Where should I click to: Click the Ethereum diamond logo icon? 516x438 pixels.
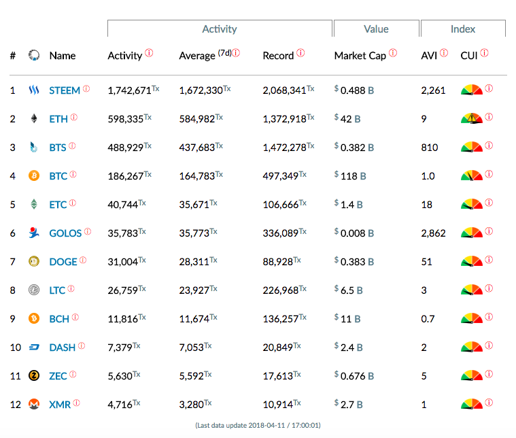tap(34, 119)
